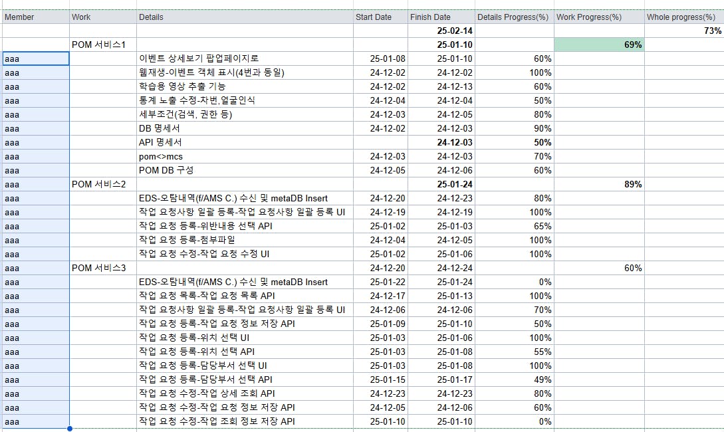Click start date 24-12-19 of 일괄 등록 UI row

tap(380, 212)
